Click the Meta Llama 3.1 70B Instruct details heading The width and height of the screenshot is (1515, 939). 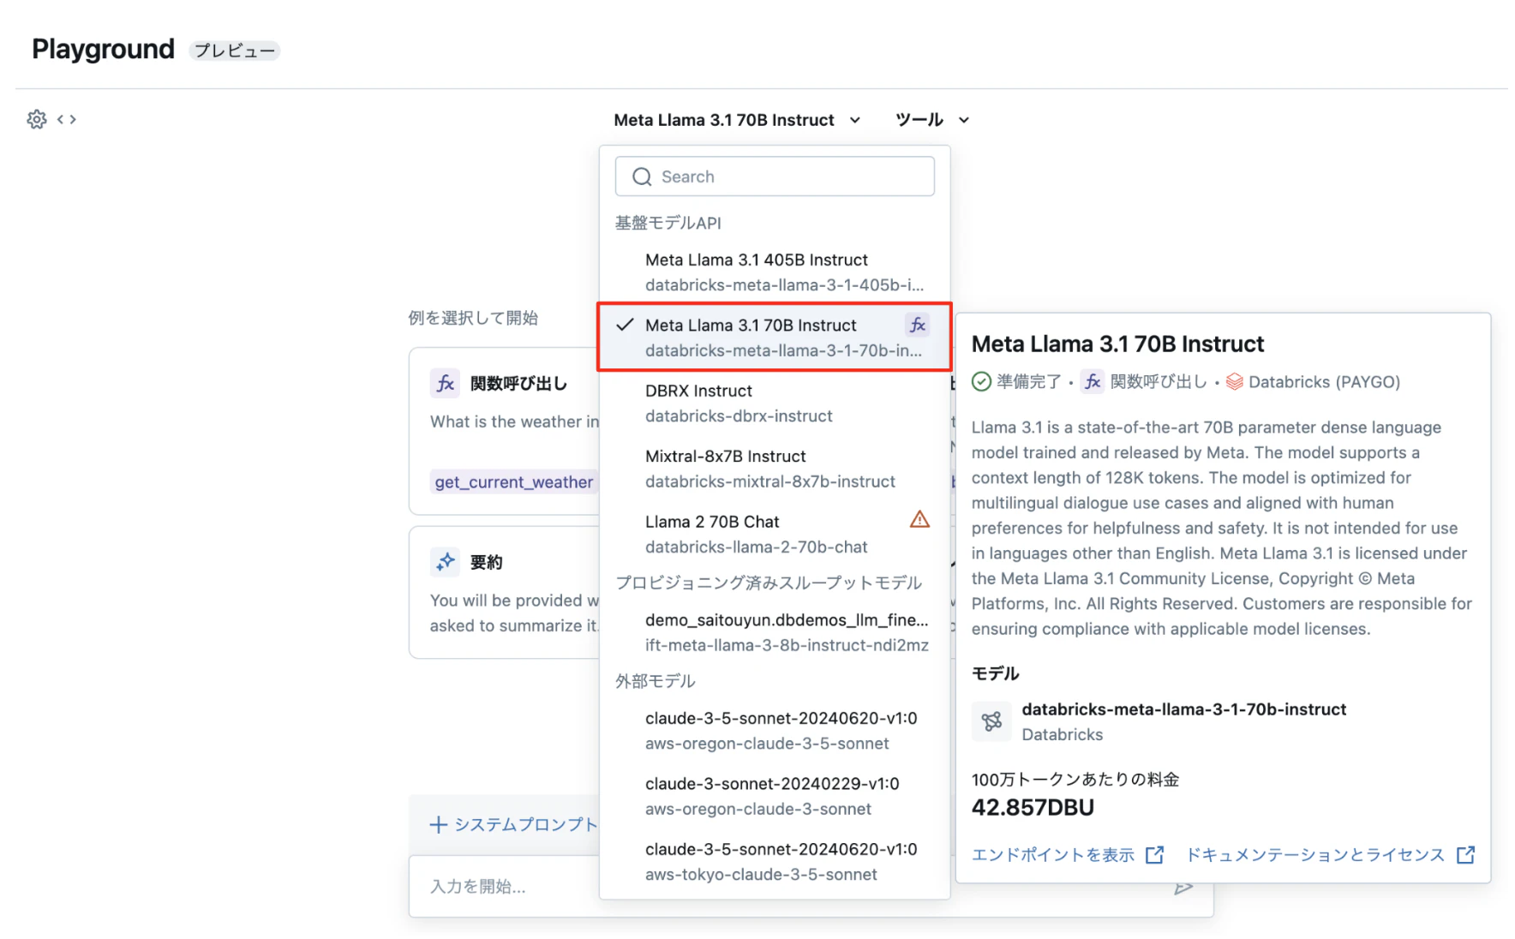(x=1117, y=344)
